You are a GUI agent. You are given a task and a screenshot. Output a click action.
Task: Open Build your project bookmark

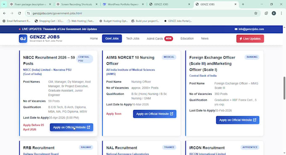click(x=146, y=21)
